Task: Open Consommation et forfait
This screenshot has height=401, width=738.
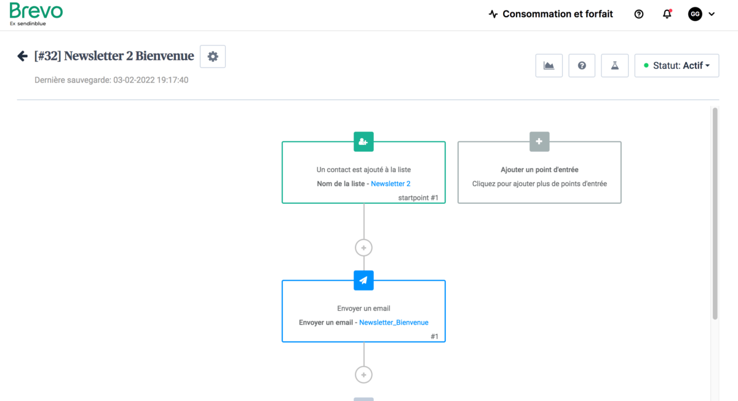Action: (550, 14)
